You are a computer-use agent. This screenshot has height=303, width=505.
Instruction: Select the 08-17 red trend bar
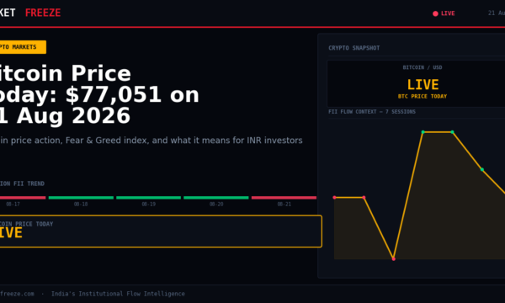pyautogui.click(x=23, y=198)
